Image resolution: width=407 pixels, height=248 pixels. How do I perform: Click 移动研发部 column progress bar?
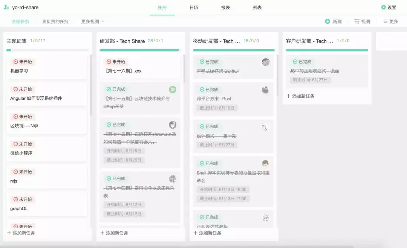[234, 50]
